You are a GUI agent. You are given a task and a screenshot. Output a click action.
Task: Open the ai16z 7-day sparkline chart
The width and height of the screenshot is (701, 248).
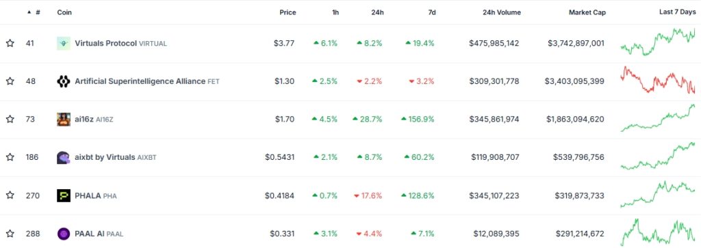click(658, 118)
